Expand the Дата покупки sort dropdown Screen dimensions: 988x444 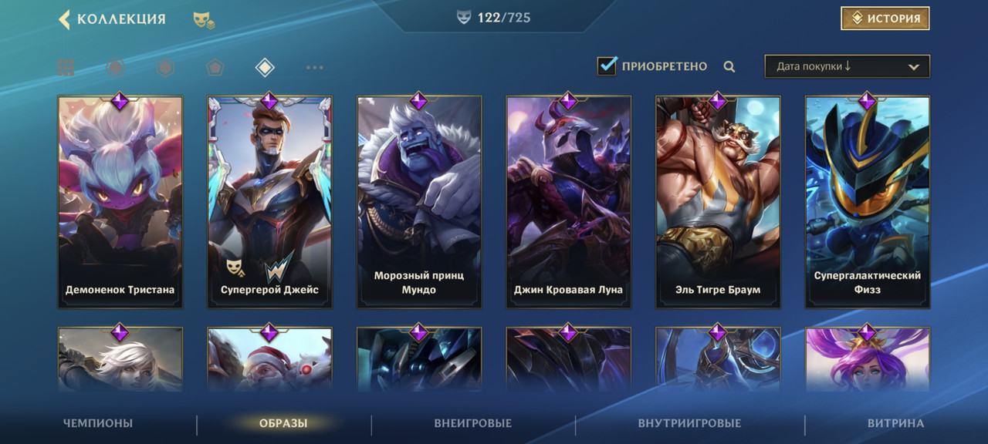pos(847,66)
